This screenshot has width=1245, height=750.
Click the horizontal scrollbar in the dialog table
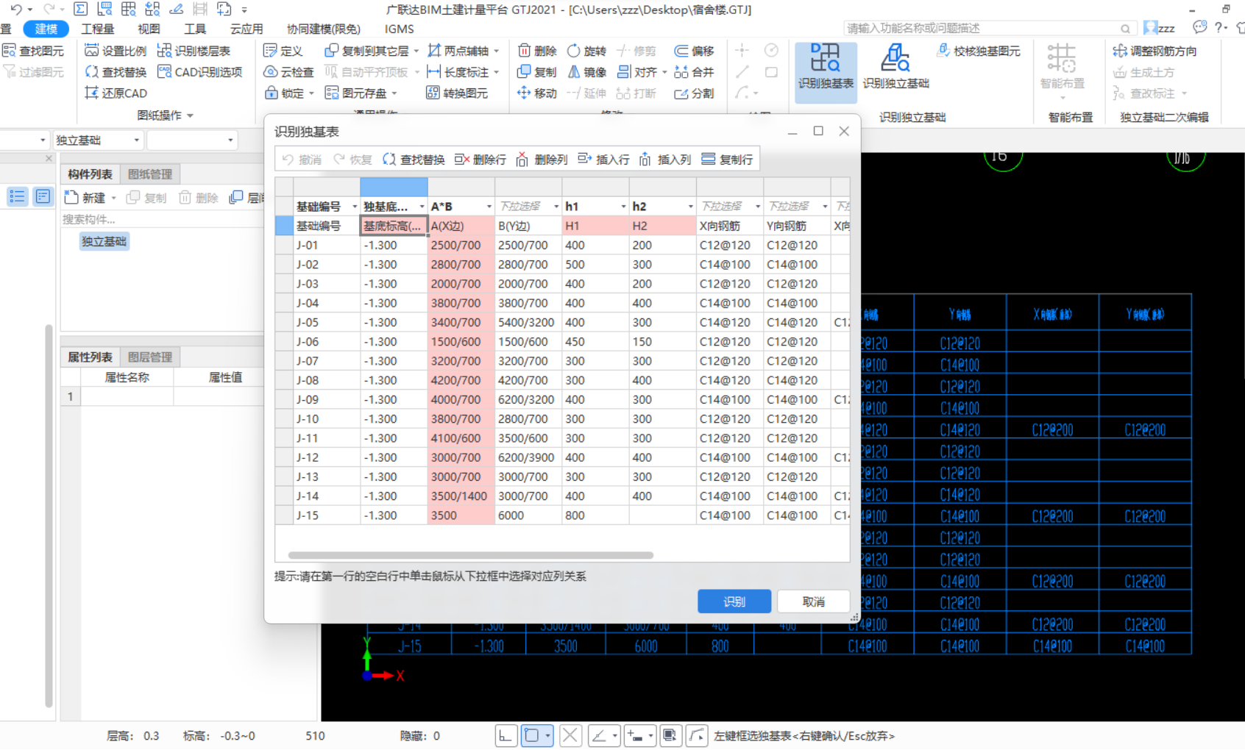tap(471, 555)
